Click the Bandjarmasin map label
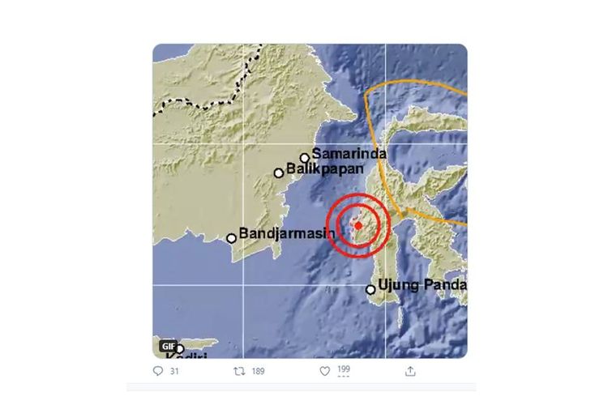Image resolution: width=608 pixels, height=405 pixels. click(287, 233)
